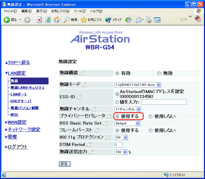205x179 pixels.
Task: Select 使用しない for フレームバースト
Action: pos(151,130)
